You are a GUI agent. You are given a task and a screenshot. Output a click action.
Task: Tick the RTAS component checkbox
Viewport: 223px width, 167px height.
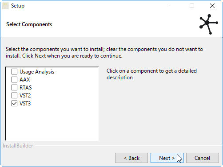pos(14,88)
